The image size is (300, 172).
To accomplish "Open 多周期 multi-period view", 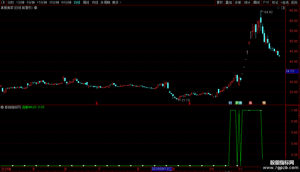I will 105,2.
